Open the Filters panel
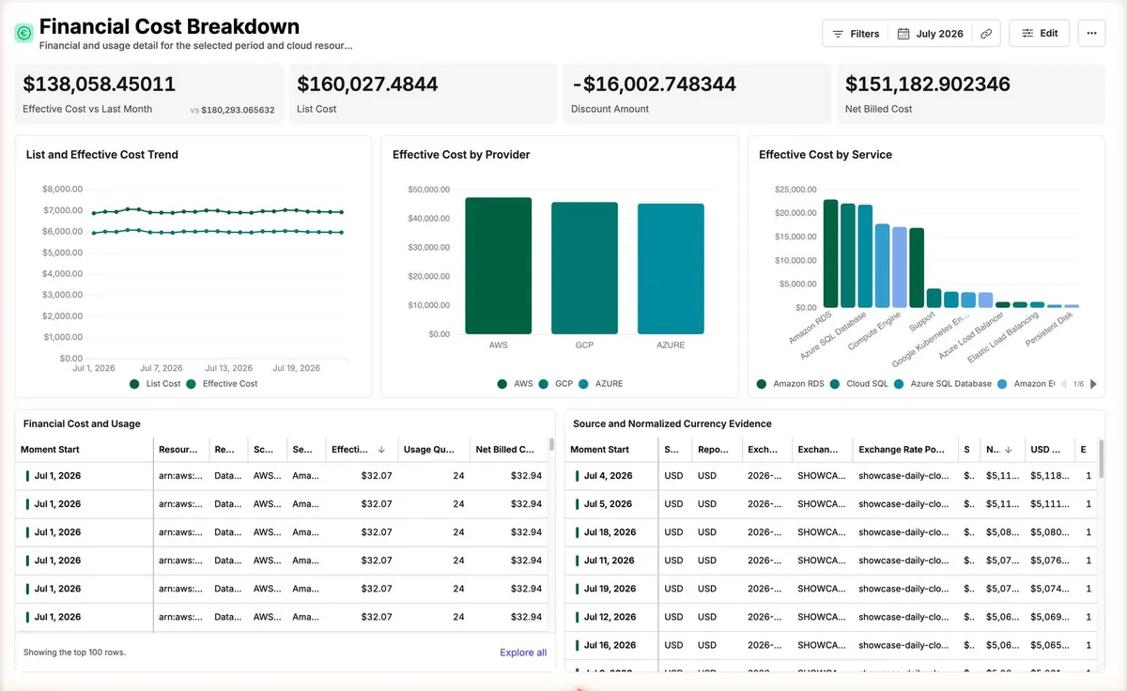The width and height of the screenshot is (1127, 691). (x=856, y=34)
